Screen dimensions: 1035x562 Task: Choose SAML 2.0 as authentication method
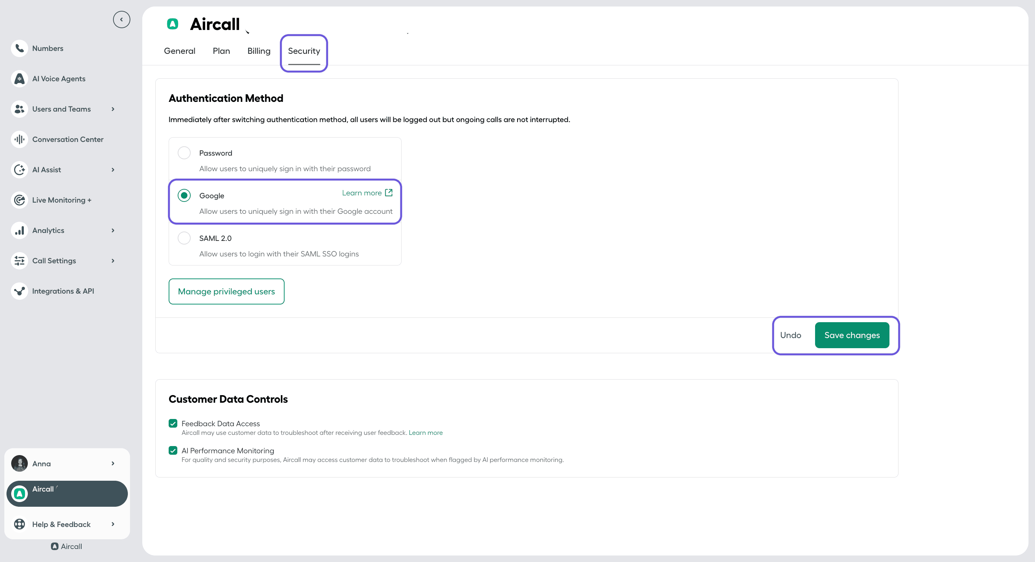[184, 238]
